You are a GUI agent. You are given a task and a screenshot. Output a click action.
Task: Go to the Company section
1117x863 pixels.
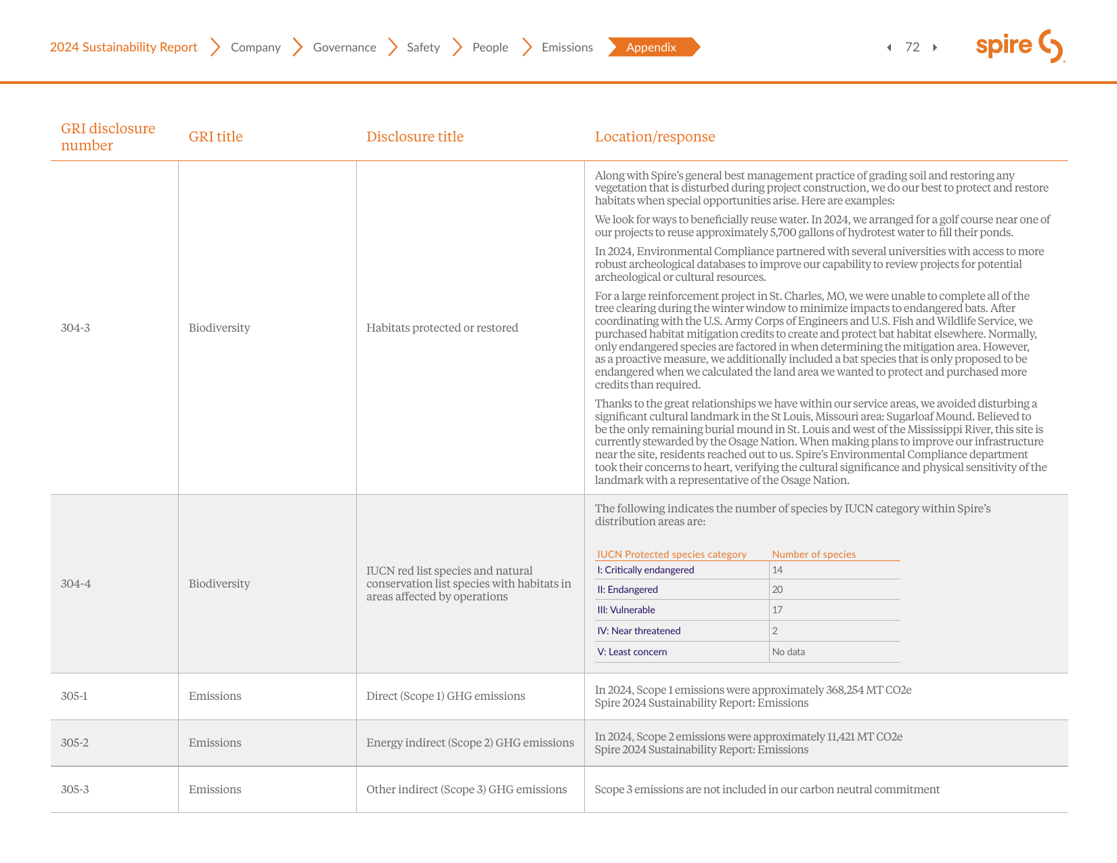(255, 47)
